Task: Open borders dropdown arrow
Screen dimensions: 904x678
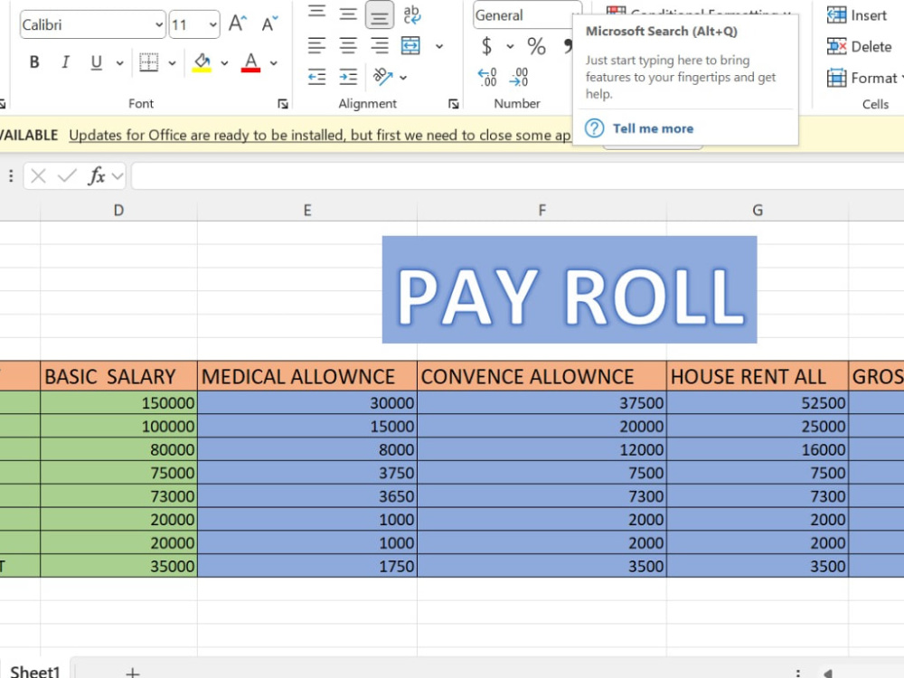Action: click(172, 63)
